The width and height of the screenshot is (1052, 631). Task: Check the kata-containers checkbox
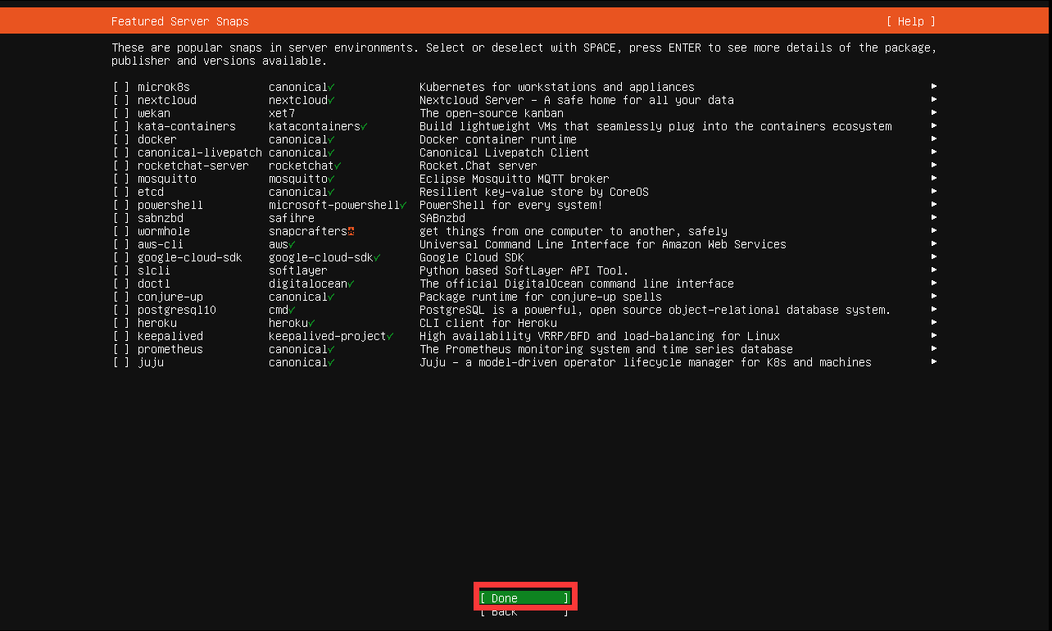click(x=121, y=126)
